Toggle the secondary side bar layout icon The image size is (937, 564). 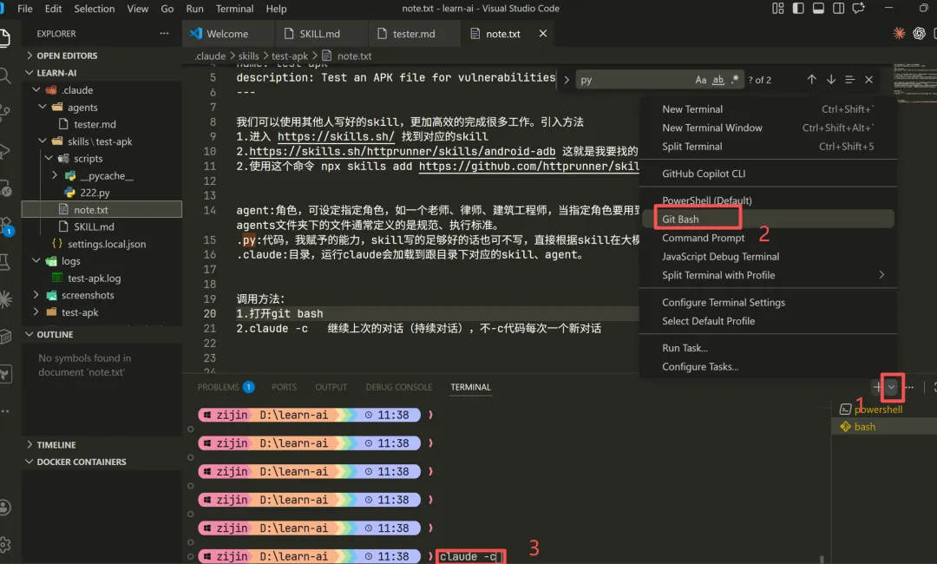tap(838, 9)
